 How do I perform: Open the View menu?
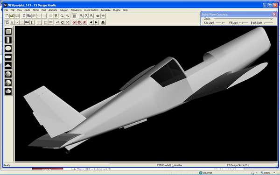(x=20, y=10)
